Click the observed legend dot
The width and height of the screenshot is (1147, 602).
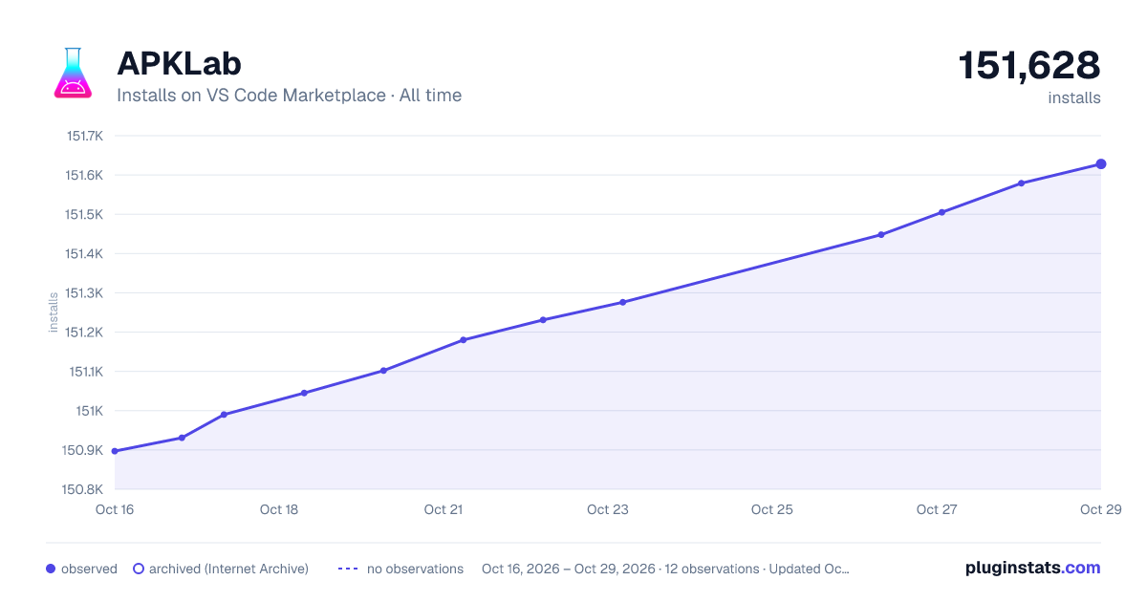pos(51,569)
